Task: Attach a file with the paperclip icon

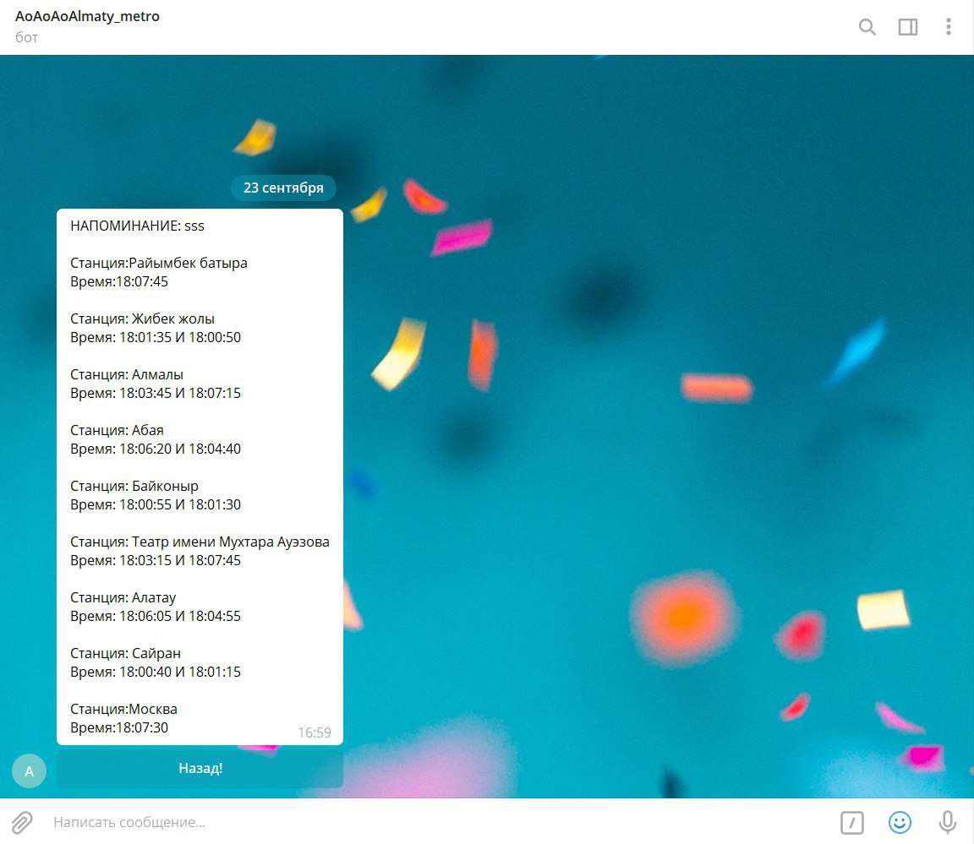Action: pyautogui.click(x=21, y=822)
